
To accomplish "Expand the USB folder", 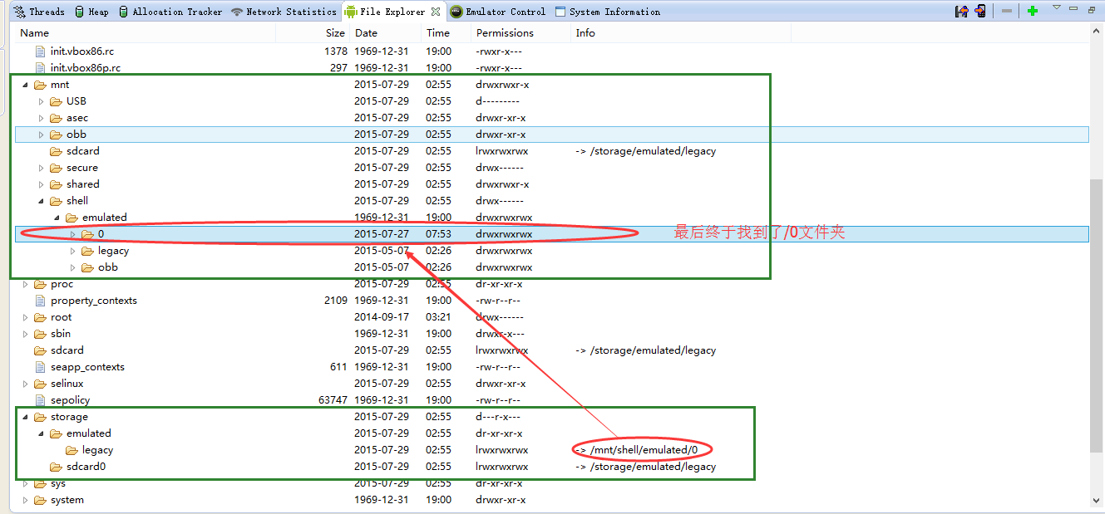I will pos(41,101).
